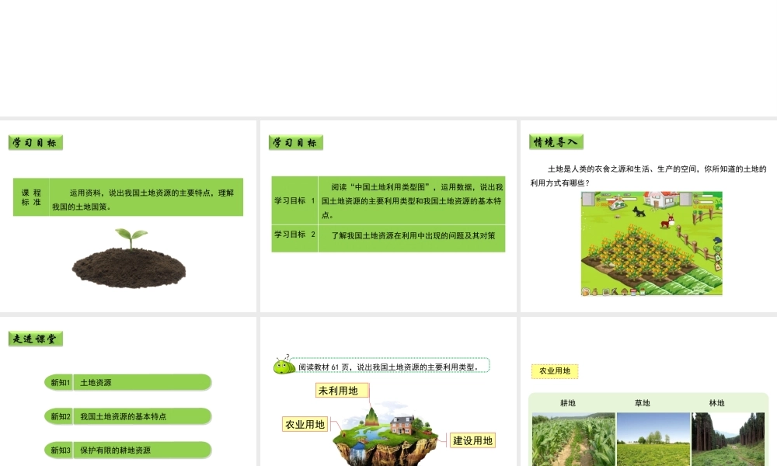
Task: Select the floating island illustration
Action: point(386,435)
